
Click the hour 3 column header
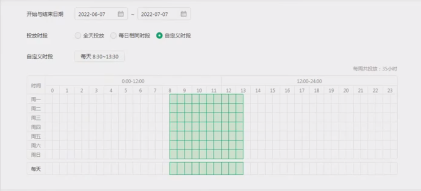click(96, 91)
